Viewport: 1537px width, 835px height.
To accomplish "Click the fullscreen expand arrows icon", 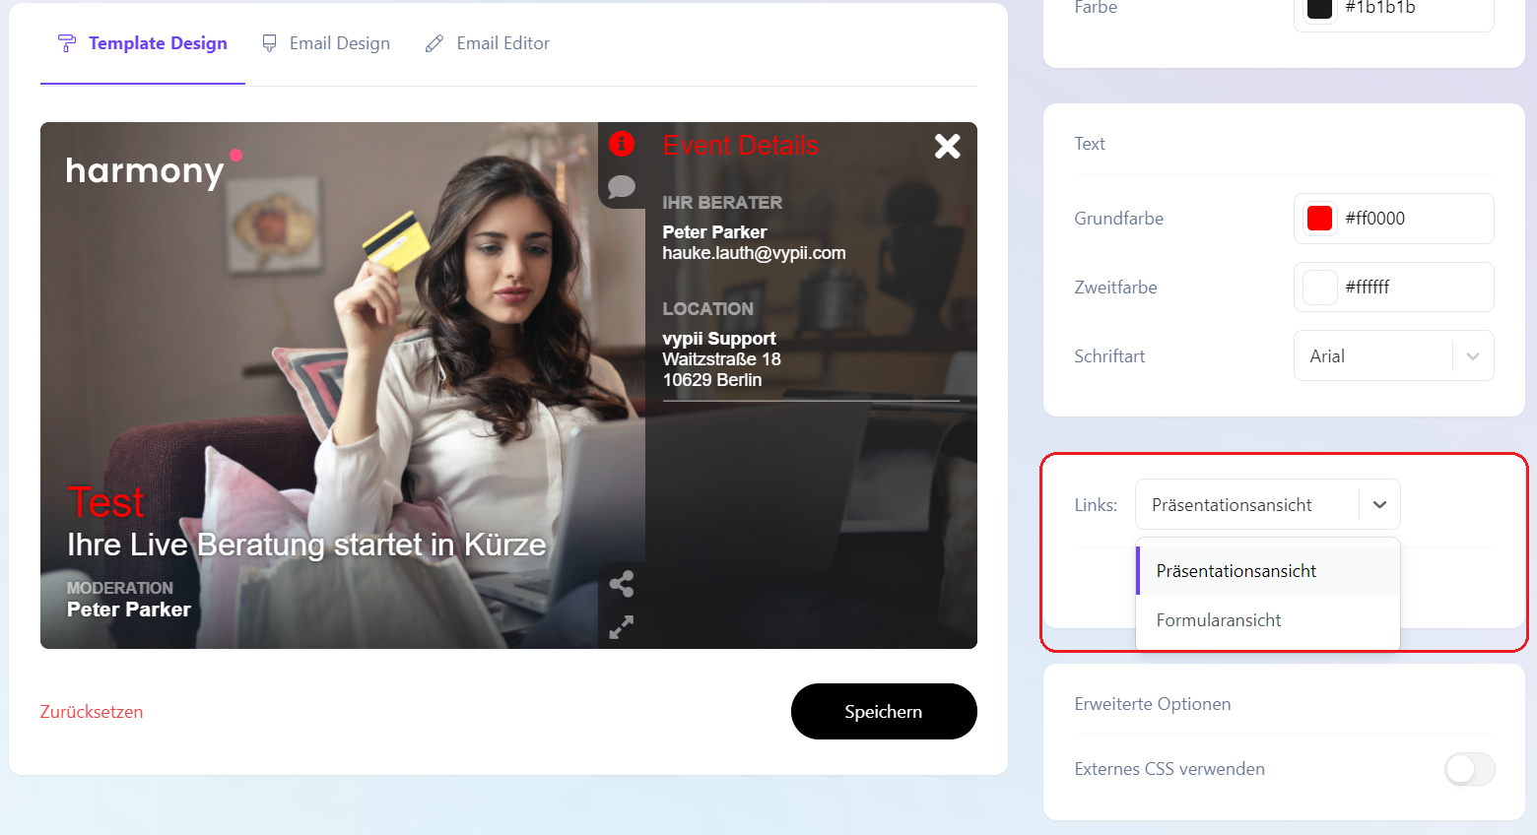I will (622, 627).
